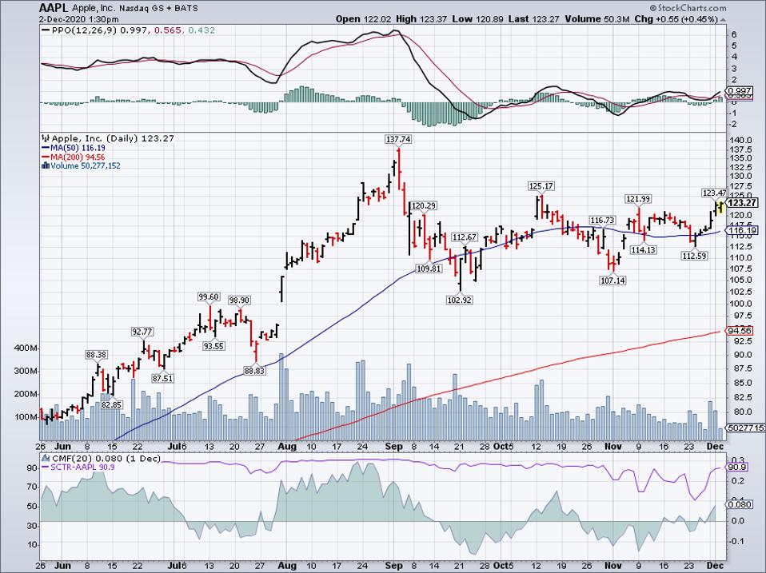Click the 137.74 peak price label

(398, 139)
